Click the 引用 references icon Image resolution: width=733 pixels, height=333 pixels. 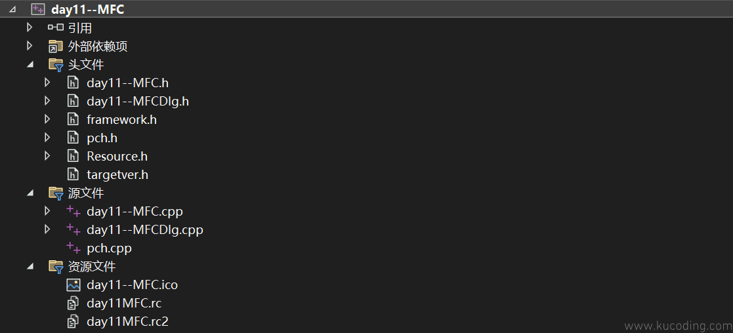56,28
